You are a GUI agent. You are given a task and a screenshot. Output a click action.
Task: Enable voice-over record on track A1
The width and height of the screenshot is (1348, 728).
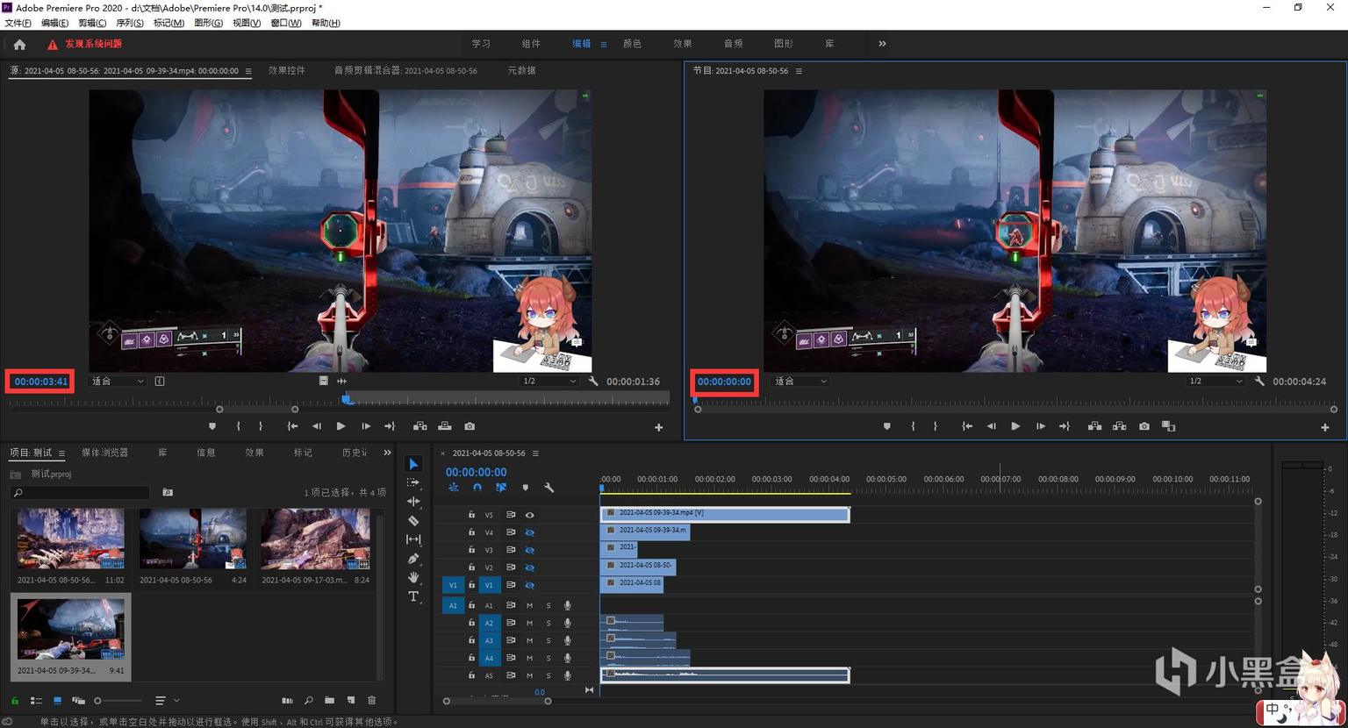pyautogui.click(x=568, y=605)
